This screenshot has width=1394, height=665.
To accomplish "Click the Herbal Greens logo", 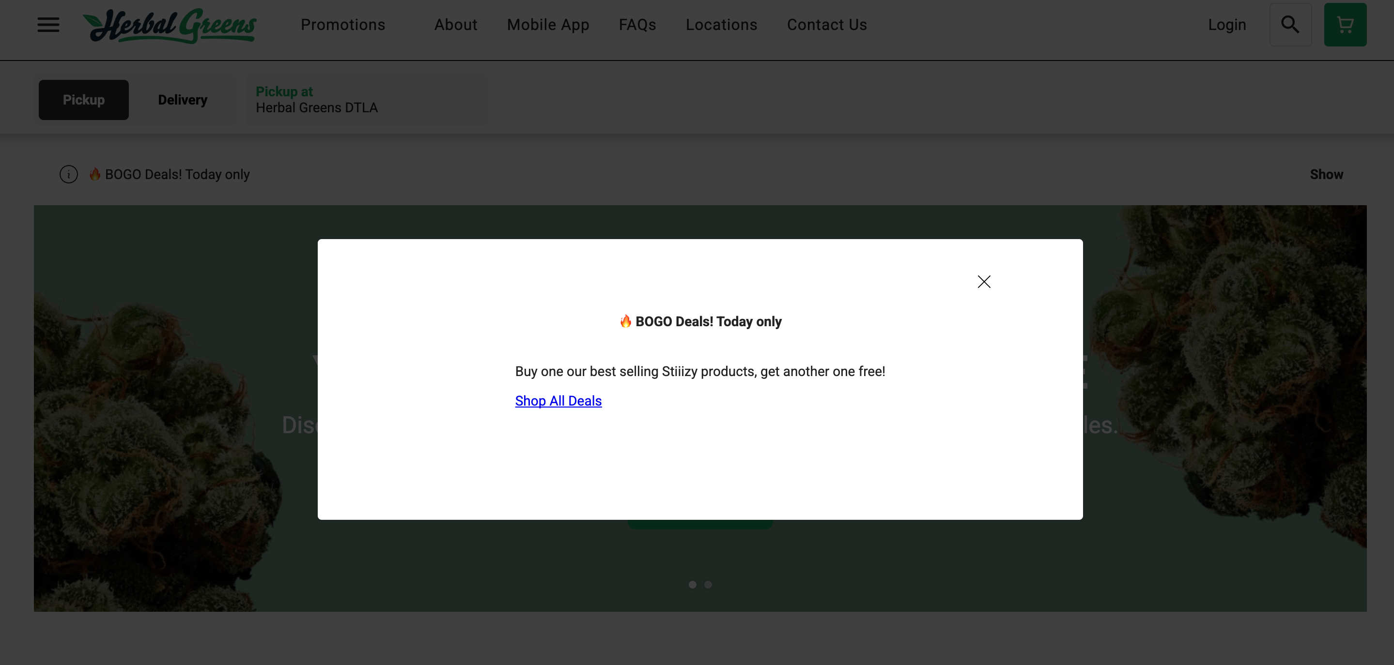I will pos(170,26).
